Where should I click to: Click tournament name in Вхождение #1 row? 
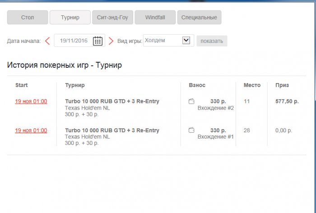(112, 130)
